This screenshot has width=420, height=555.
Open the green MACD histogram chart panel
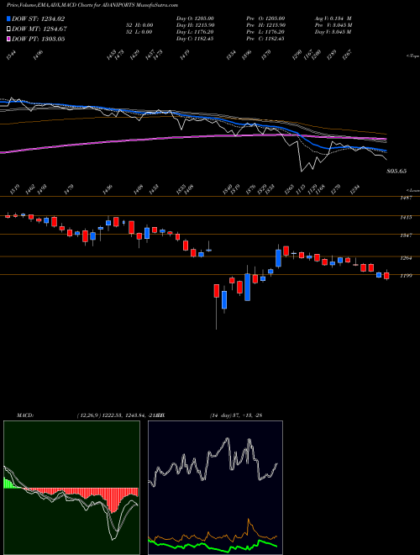71,488
